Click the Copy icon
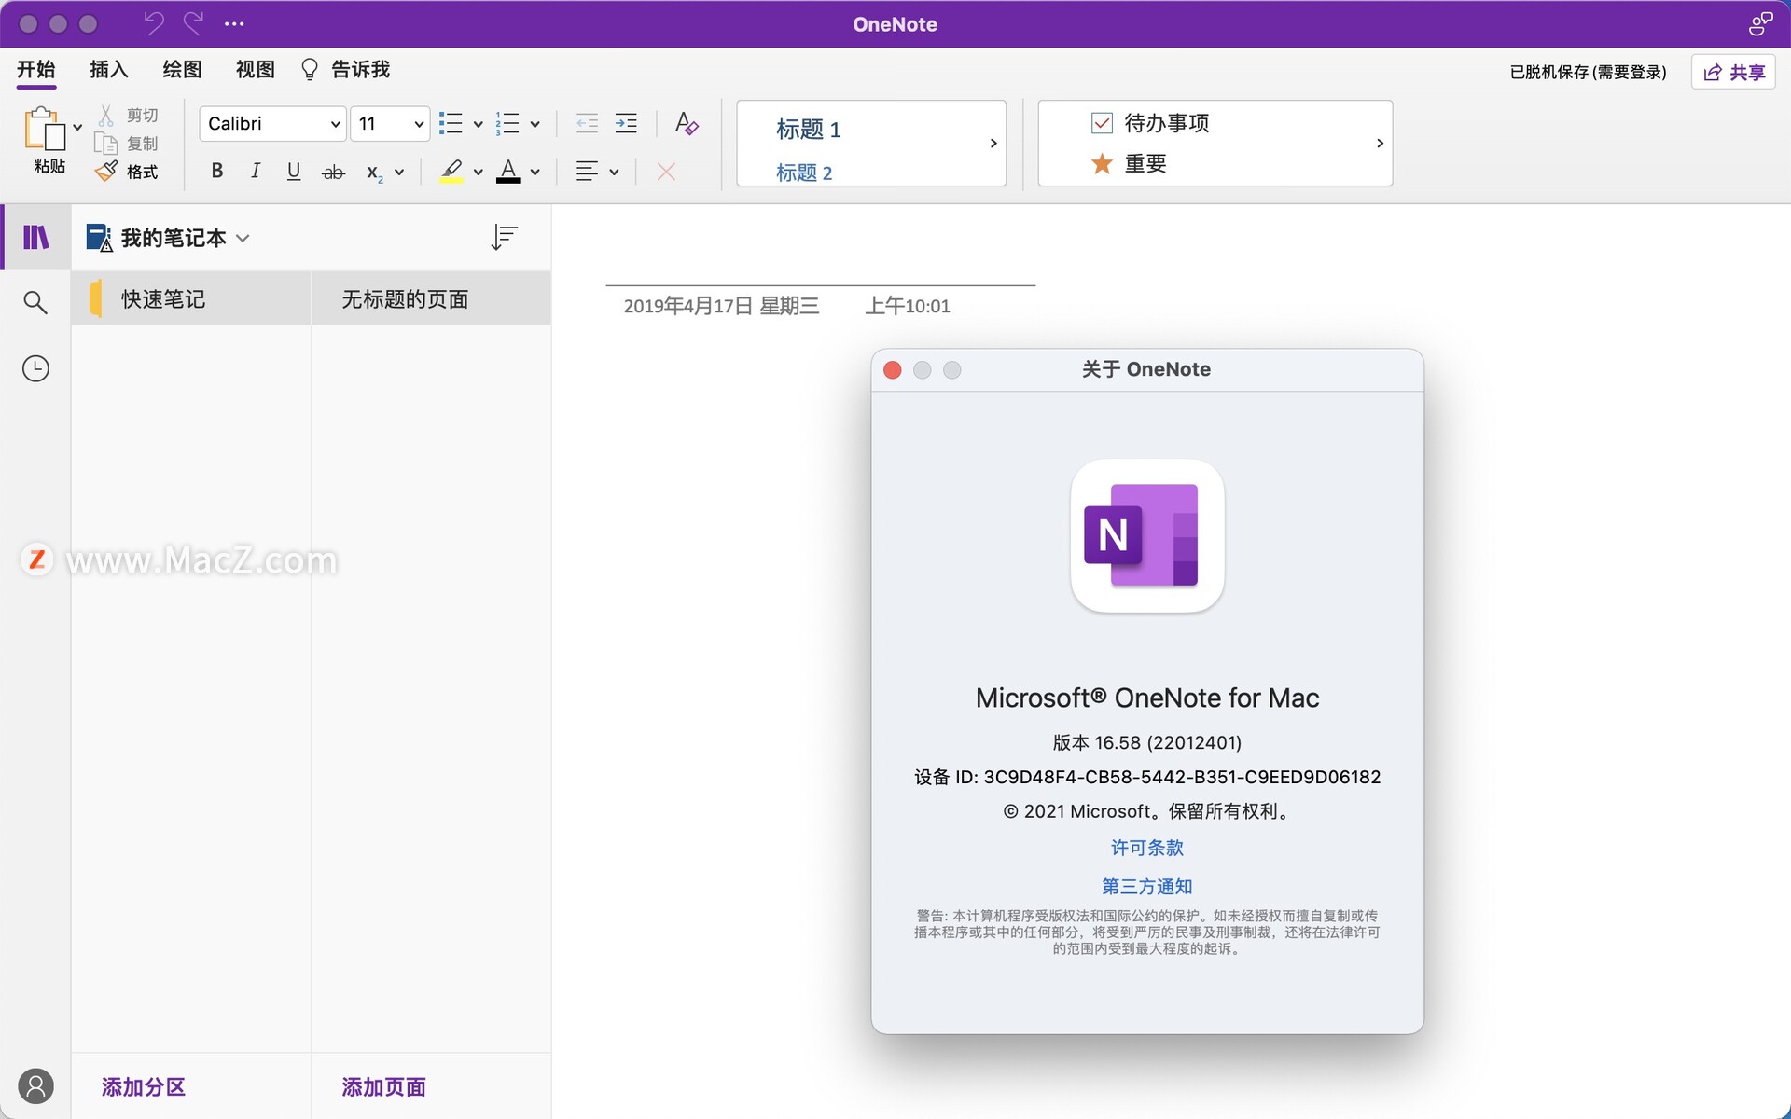 [105, 144]
